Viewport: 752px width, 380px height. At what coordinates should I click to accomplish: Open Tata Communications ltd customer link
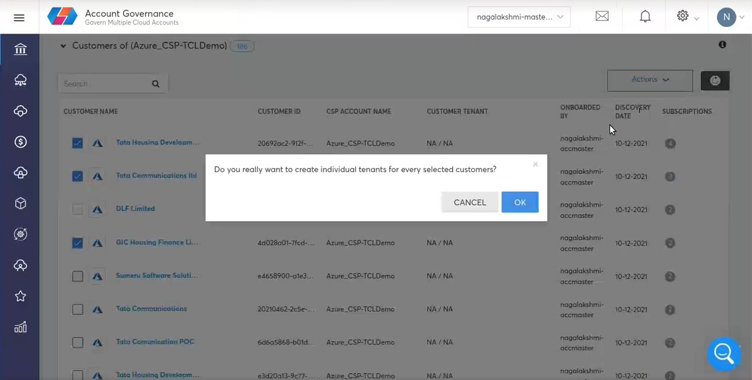(x=156, y=175)
